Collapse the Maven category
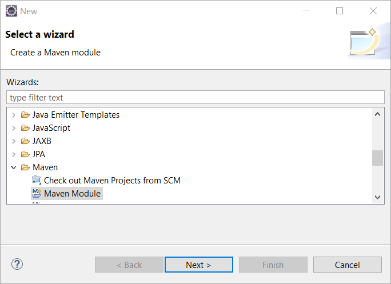Image resolution: width=391 pixels, height=284 pixels. [14, 167]
